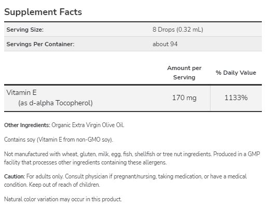Click Keep out of reach of children
The image size is (266, 208).
[x=64, y=185]
